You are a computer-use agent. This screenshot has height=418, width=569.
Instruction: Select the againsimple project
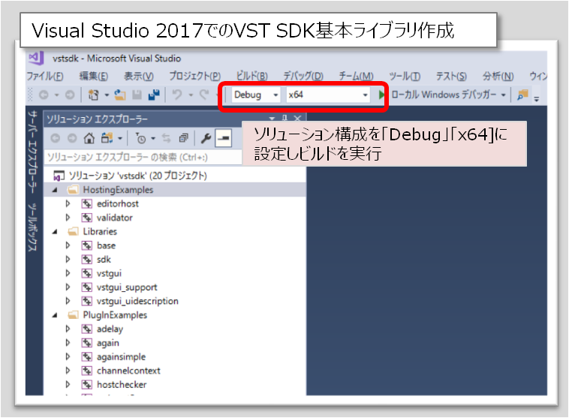click(121, 356)
